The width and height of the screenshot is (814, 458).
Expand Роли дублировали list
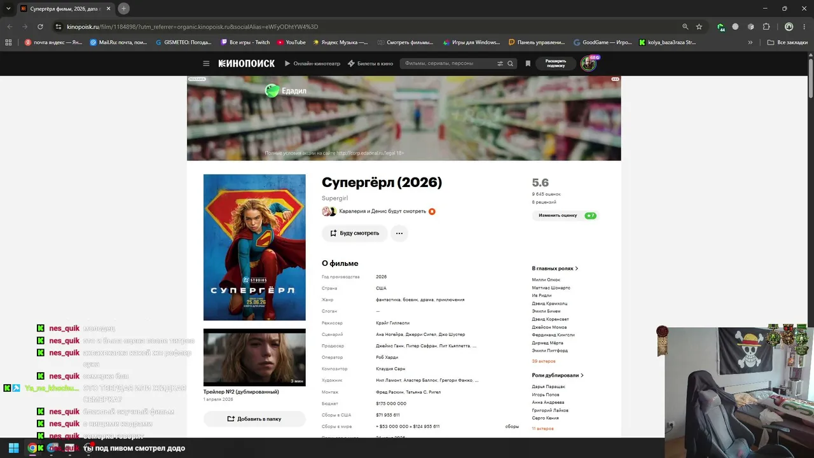point(558,375)
